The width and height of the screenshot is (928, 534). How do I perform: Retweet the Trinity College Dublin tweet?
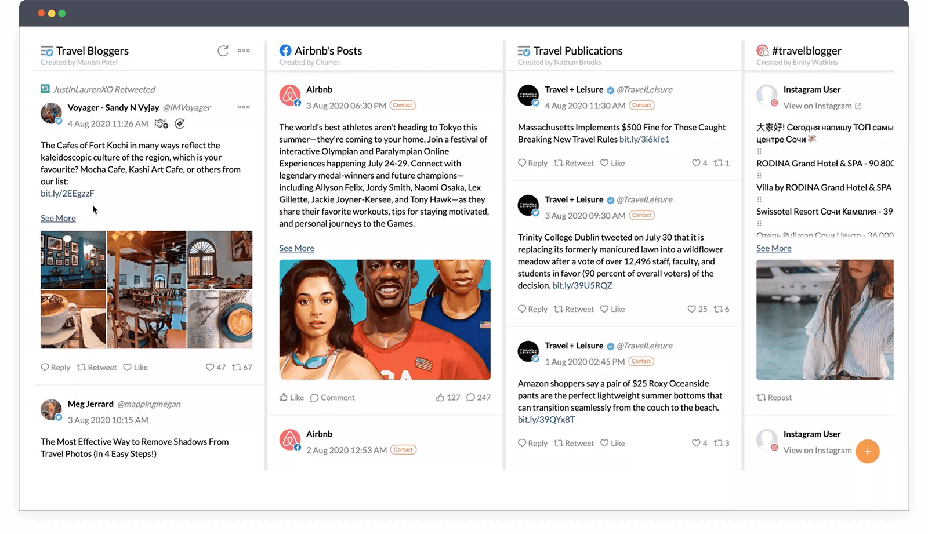click(574, 310)
